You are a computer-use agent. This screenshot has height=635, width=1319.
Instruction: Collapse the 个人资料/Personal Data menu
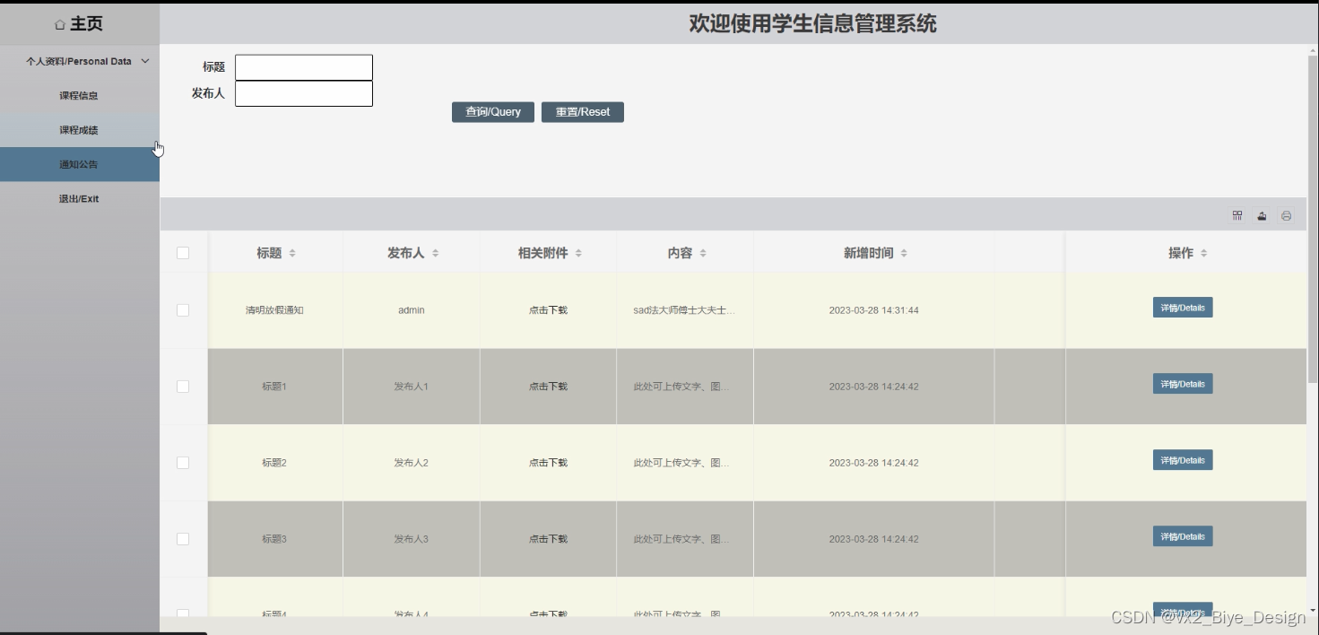pos(79,61)
